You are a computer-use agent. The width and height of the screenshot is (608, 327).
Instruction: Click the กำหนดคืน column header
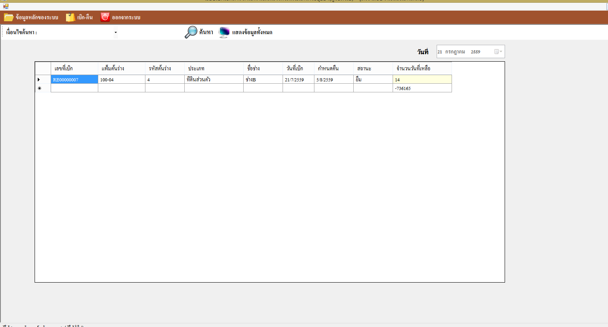[x=334, y=68]
